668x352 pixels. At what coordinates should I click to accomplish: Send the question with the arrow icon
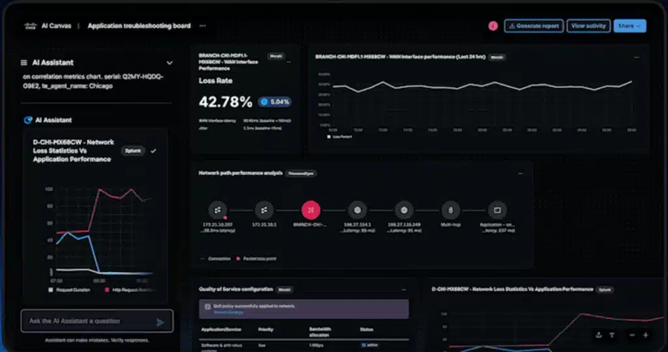(x=160, y=321)
